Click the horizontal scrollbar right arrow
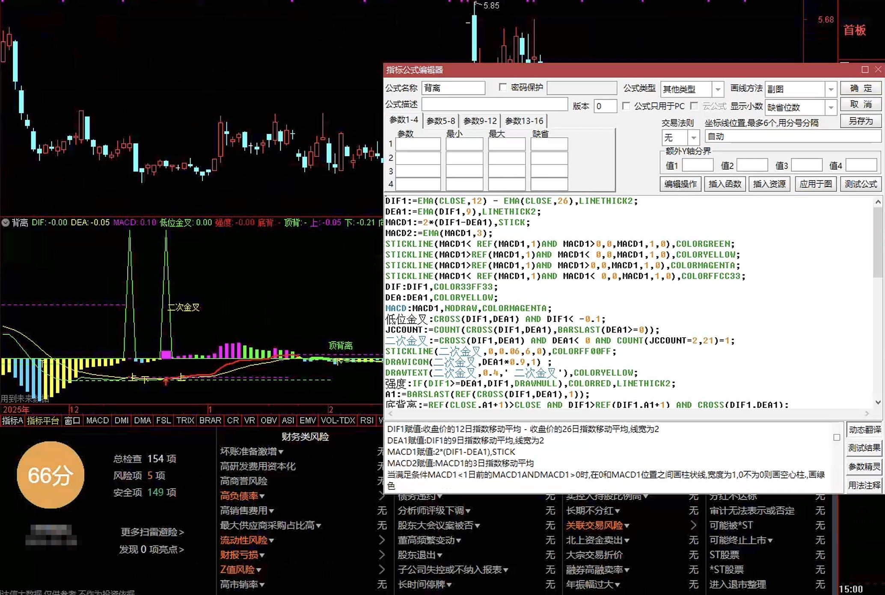The width and height of the screenshot is (885, 595). click(867, 413)
